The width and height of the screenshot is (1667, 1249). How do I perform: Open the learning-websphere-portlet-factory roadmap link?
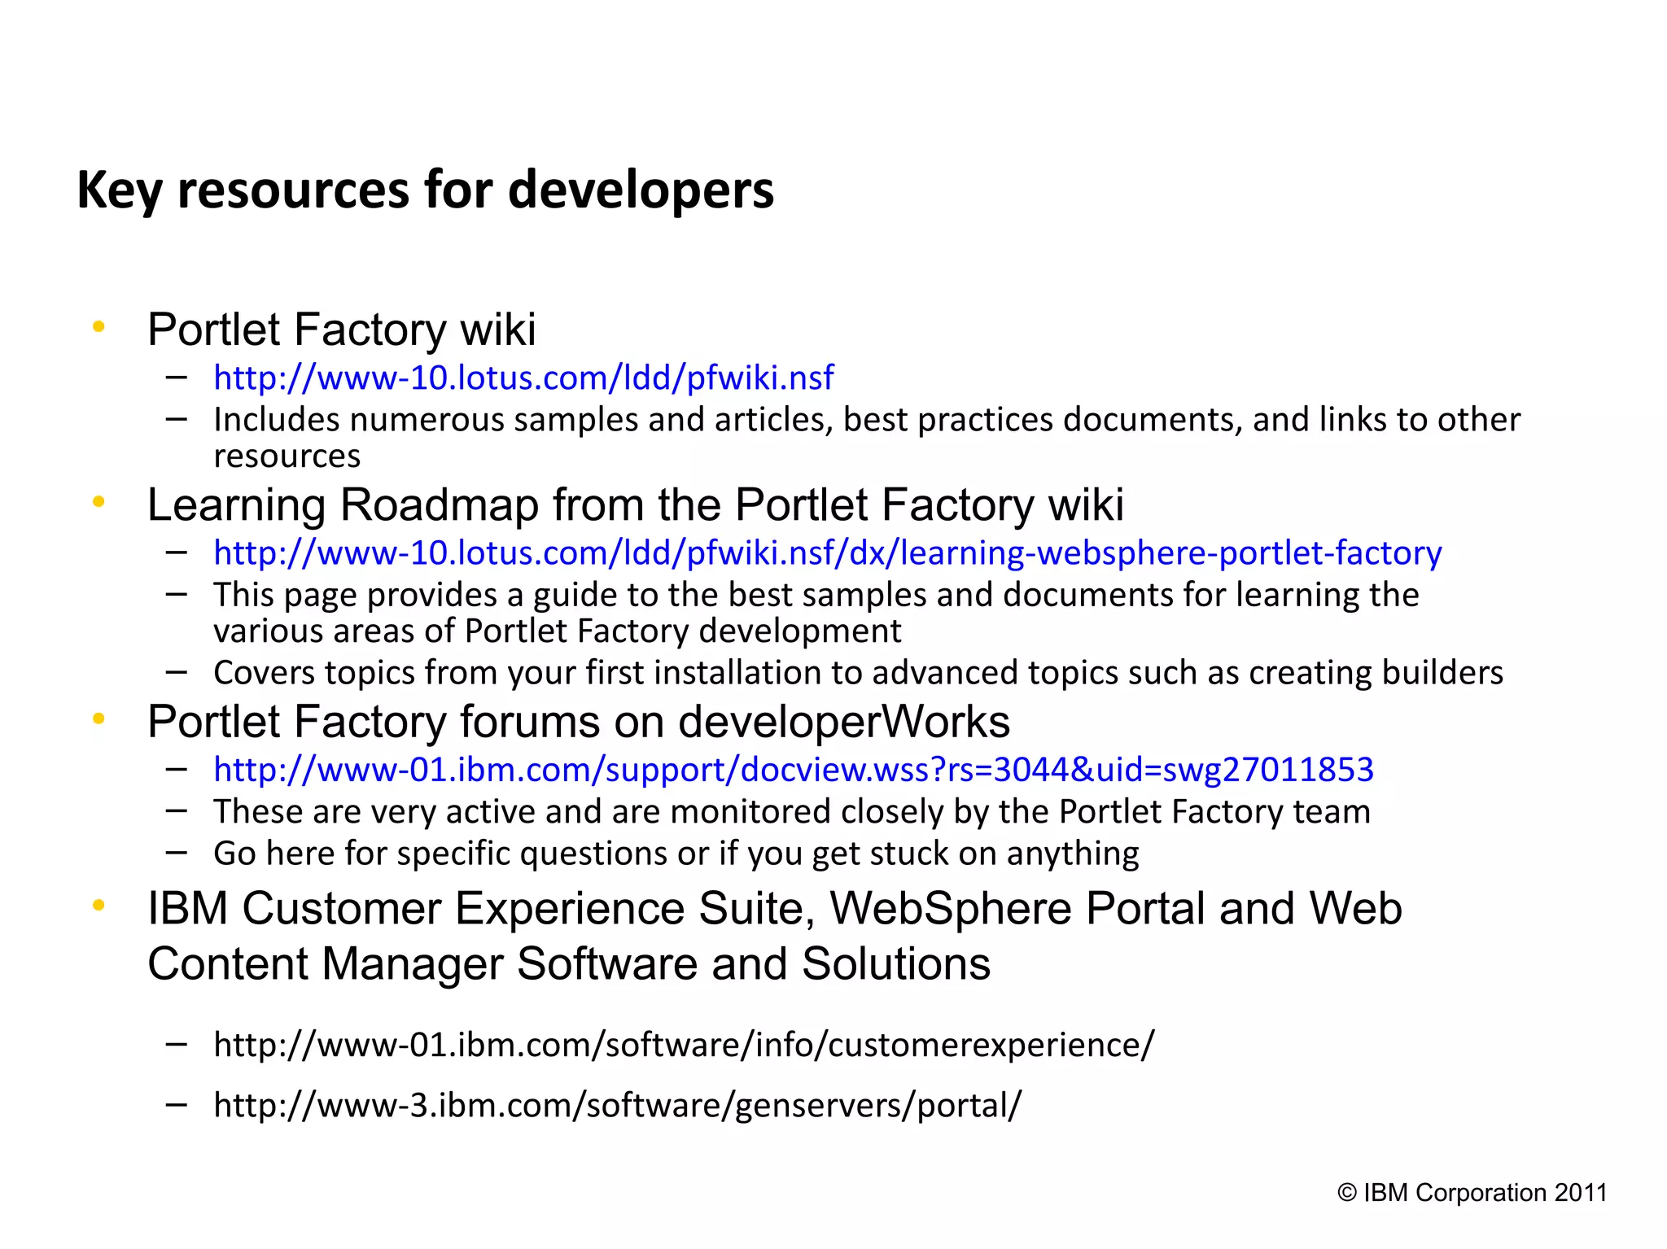[828, 552]
